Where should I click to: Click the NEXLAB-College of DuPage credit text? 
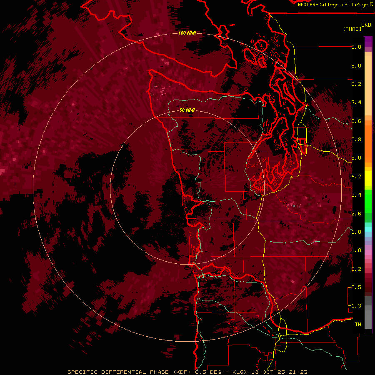click(332, 5)
